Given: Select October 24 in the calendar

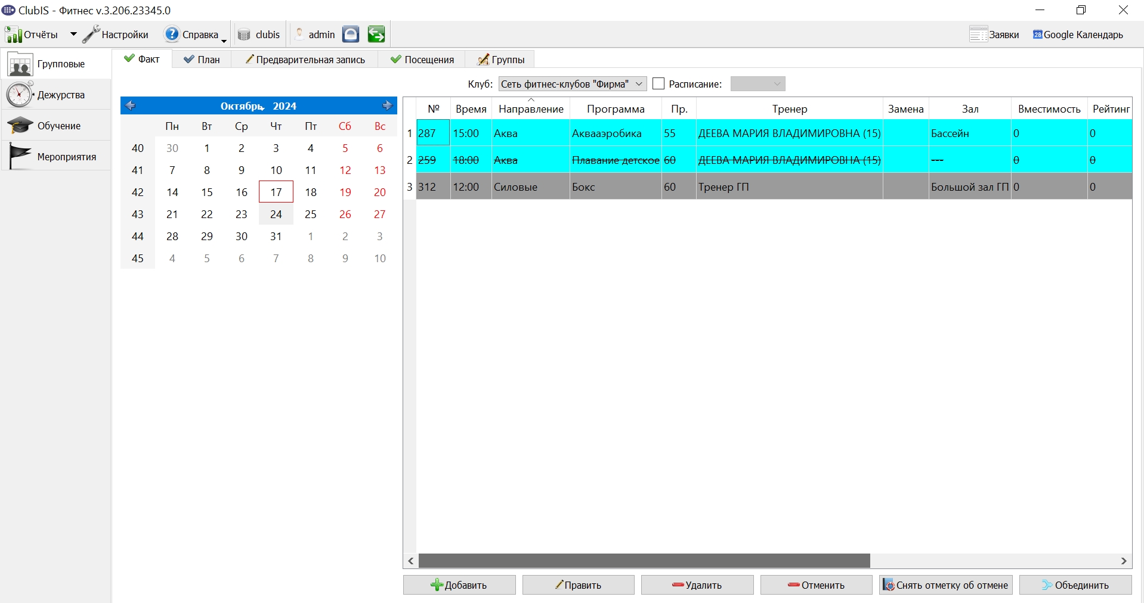Looking at the screenshot, I should pyautogui.click(x=276, y=215).
